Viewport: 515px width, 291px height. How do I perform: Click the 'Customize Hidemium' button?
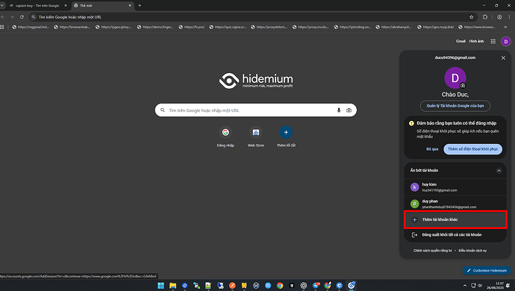pos(487,270)
